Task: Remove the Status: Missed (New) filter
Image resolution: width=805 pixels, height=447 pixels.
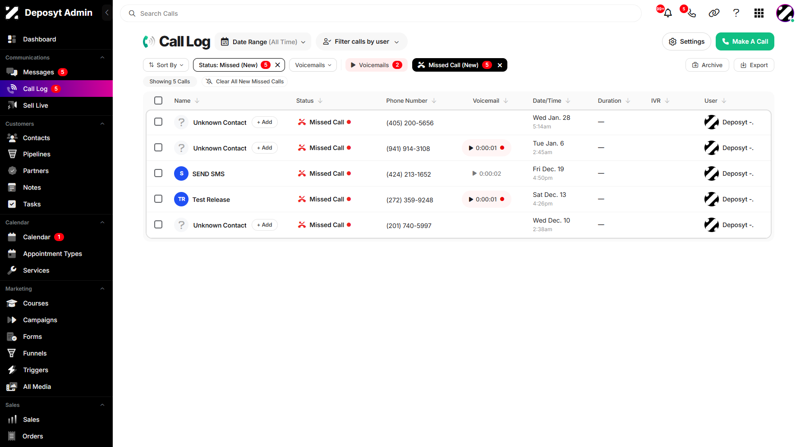Action: point(278,65)
